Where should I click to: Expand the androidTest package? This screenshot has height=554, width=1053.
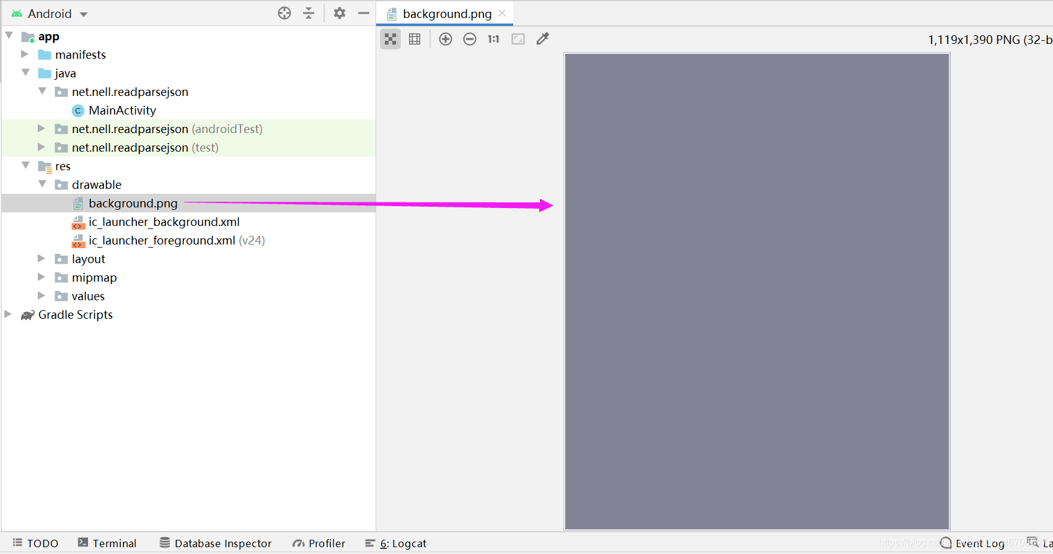tap(42, 128)
